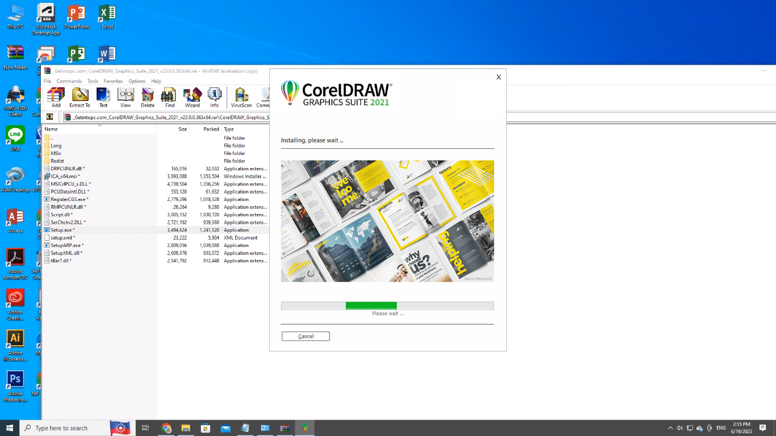Open LINE desktop shortcut
Image resolution: width=776 pixels, height=436 pixels.
(x=15, y=139)
